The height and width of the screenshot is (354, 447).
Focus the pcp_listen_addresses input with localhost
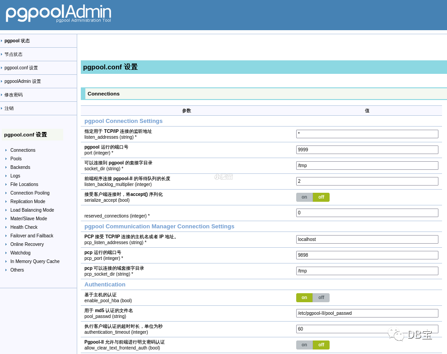tap(367, 240)
